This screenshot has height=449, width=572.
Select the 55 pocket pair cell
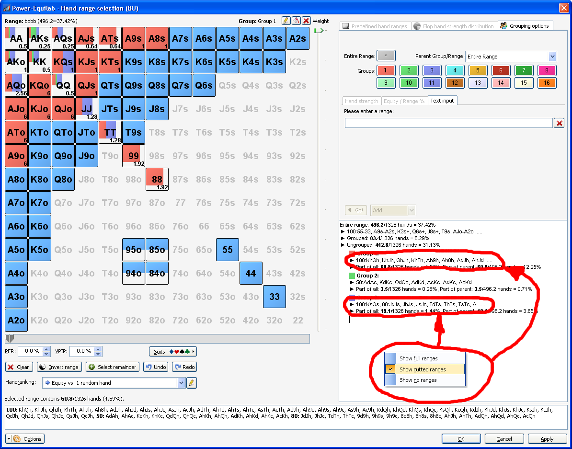tap(227, 250)
